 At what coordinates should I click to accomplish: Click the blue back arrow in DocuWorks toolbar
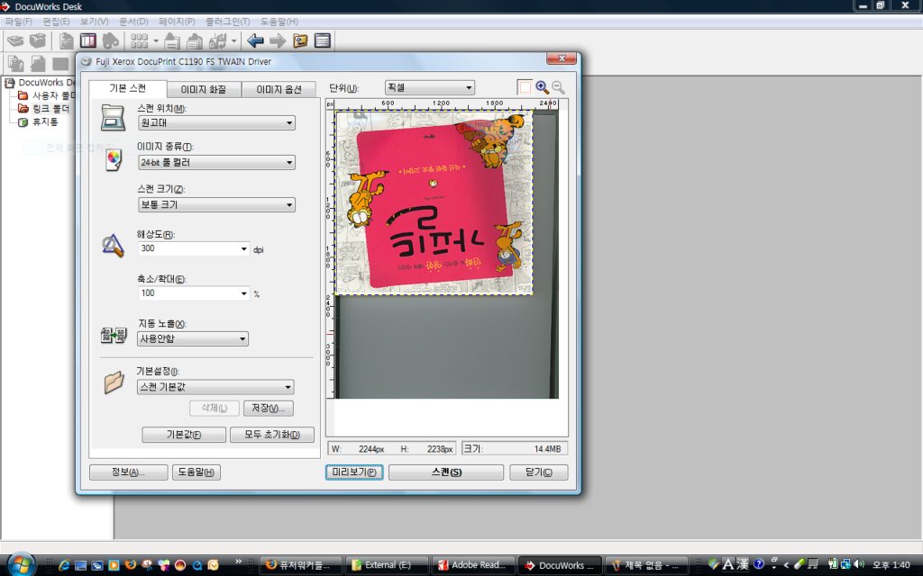tap(255, 40)
